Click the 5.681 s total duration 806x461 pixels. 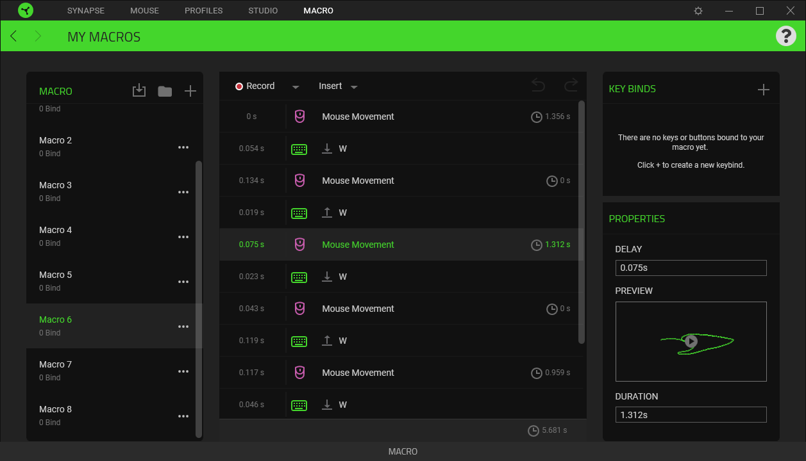click(555, 430)
